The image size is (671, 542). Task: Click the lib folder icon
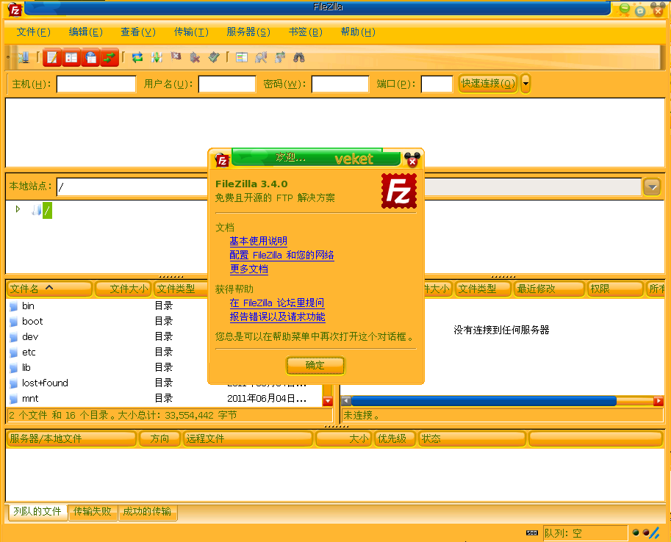pos(14,367)
